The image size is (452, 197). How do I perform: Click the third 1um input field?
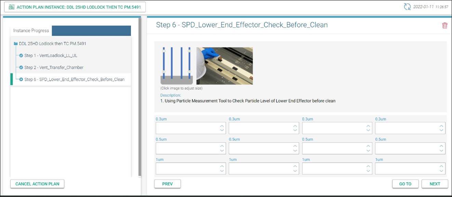(337, 168)
